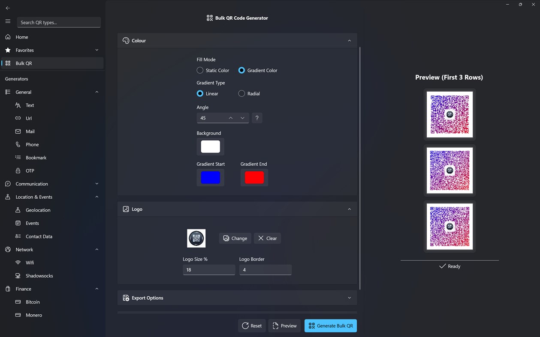Collapse the Colour section
The image size is (540, 337).
349,40
